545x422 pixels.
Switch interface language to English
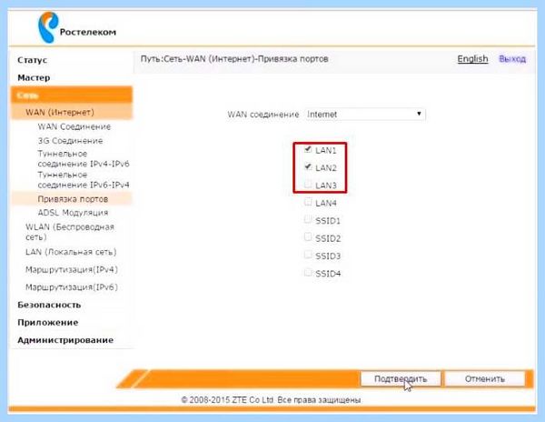[x=472, y=59]
